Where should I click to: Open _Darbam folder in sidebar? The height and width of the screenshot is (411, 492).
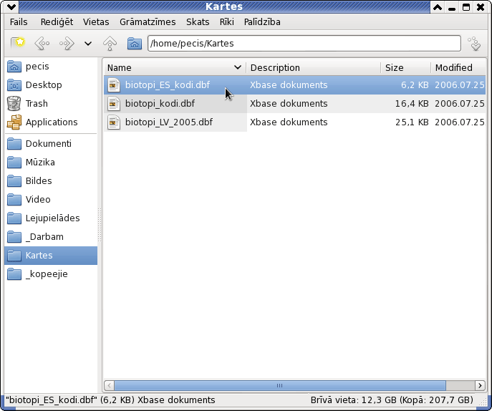tap(51, 237)
